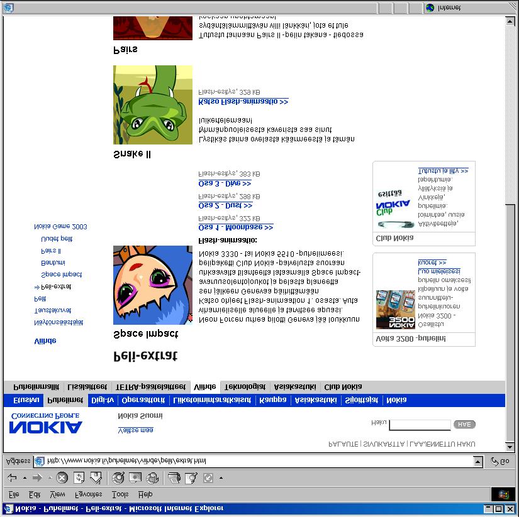The height and width of the screenshot is (517, 519).
Task: Open the Lisälaitteet sub-navigation tab
Action: click(x=87, y=387)
